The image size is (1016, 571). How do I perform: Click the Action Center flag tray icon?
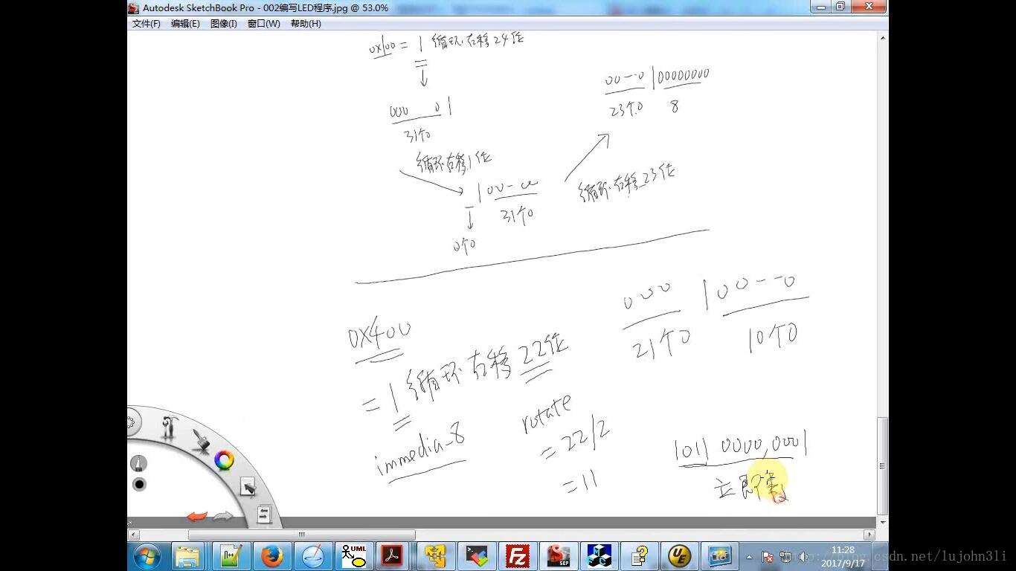[768, 557]
